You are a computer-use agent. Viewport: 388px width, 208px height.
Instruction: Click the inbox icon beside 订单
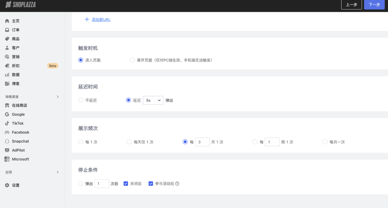(x=7, y=30)
